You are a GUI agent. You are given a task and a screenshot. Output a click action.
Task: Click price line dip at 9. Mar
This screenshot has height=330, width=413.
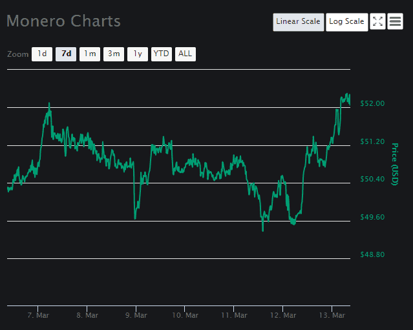tap(135, 218)
